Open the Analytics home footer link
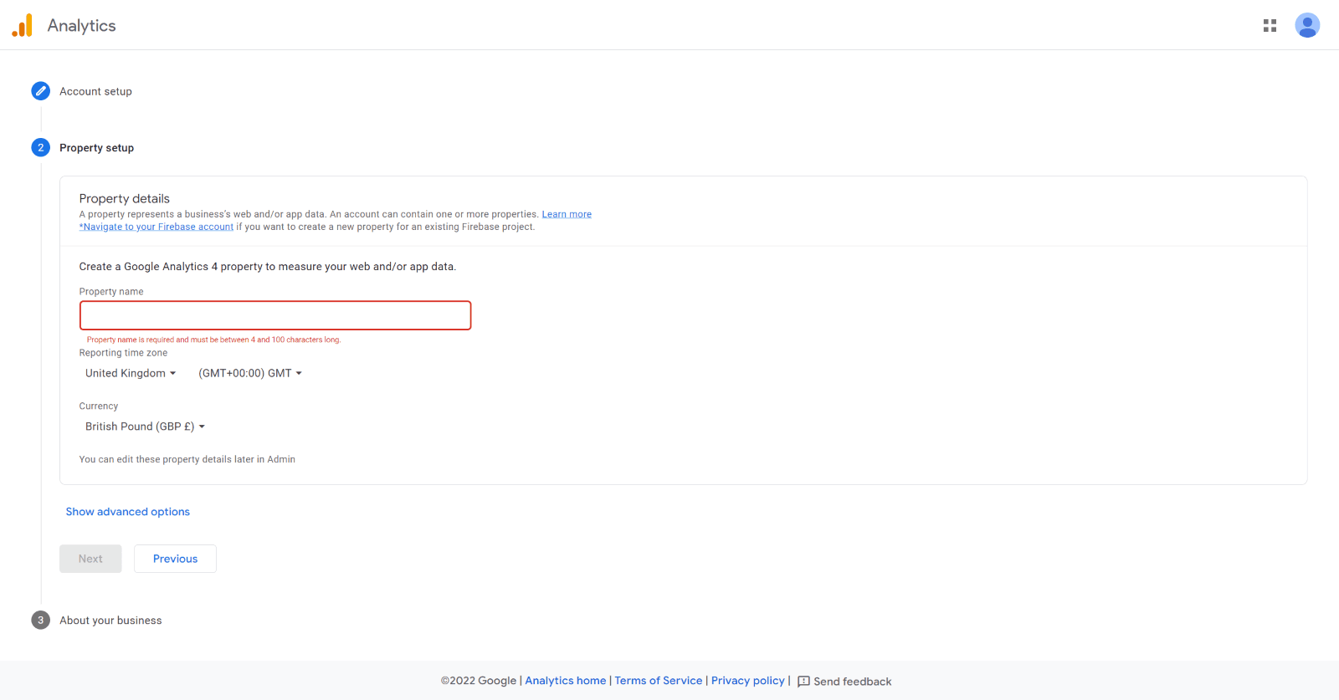1339x700 pixels. [565, 681]
